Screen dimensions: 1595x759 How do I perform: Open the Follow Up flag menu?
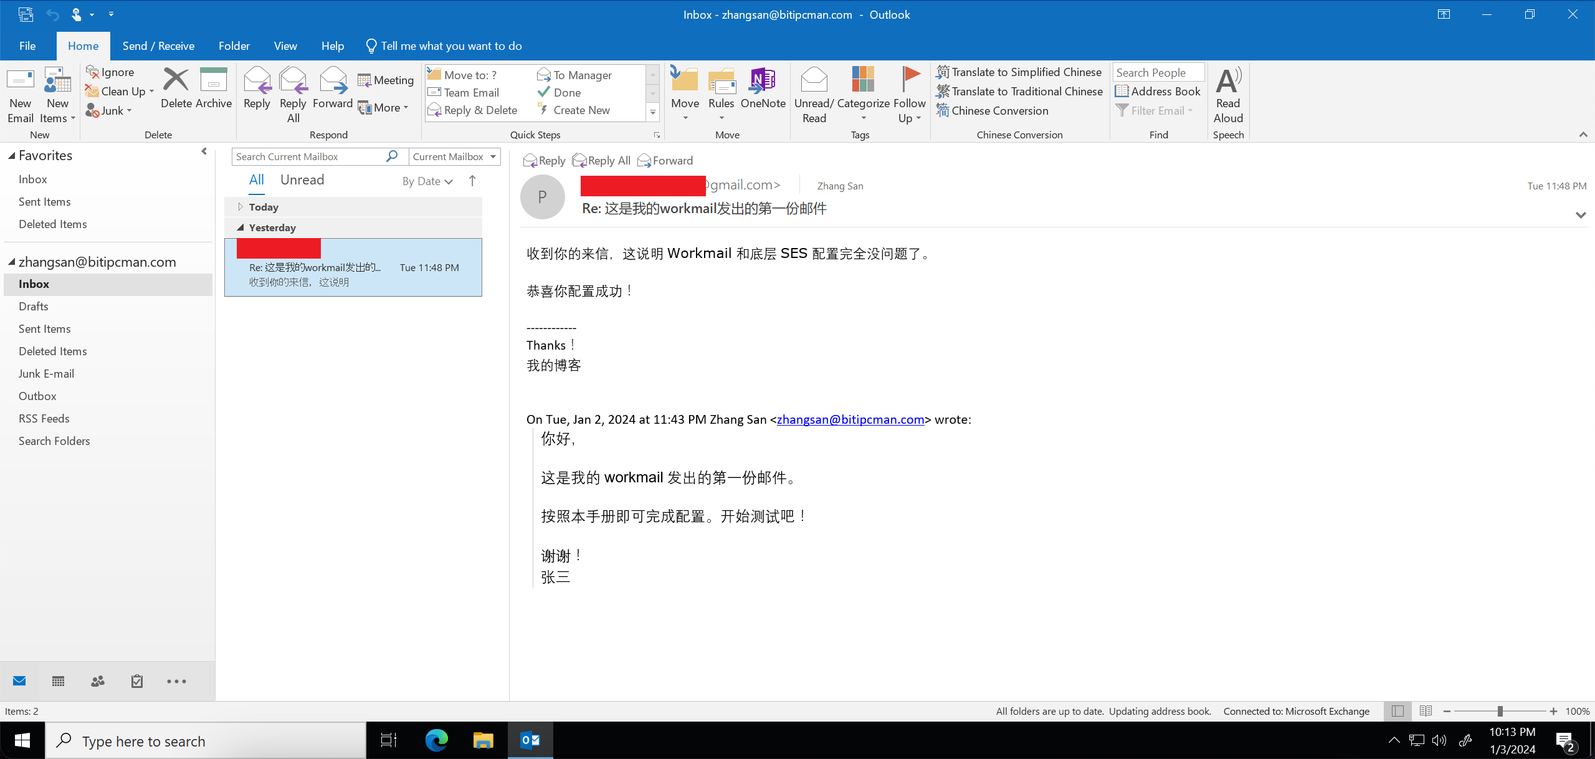tap(909, 95)
